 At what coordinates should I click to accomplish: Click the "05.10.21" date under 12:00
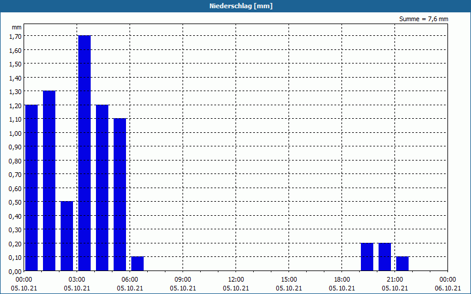click(236, 288)
